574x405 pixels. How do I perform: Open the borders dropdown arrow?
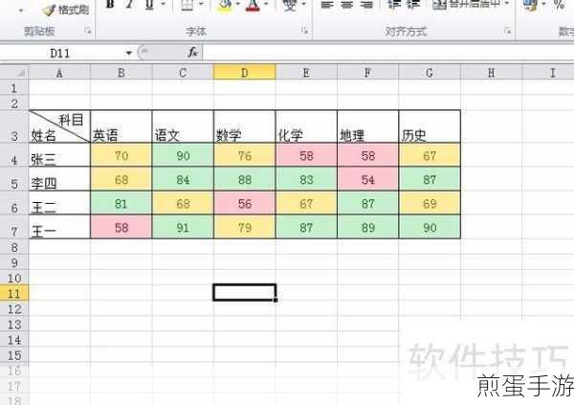pyautogui.click(x=201, y=5)
